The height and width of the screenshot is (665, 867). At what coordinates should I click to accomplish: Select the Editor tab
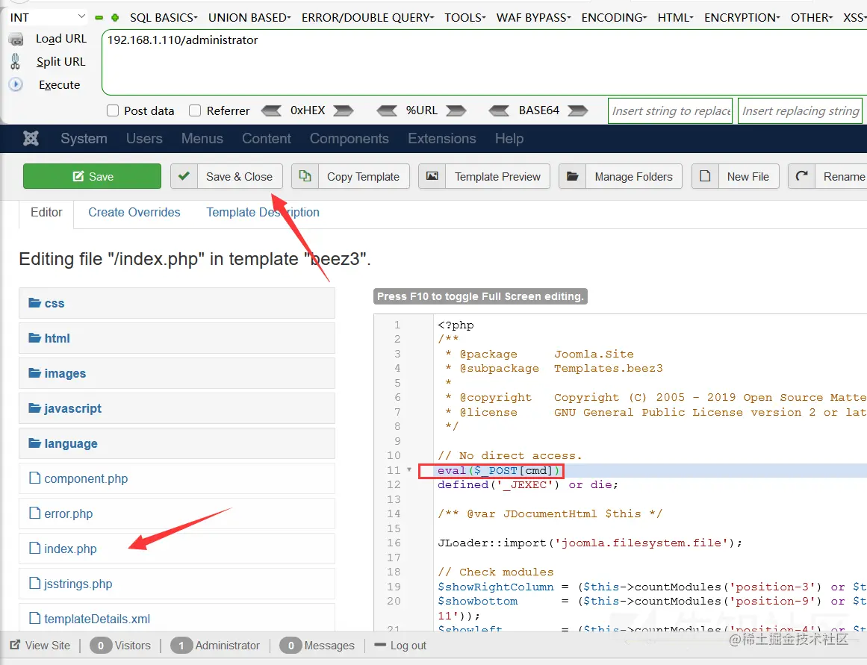pos(46,212)
